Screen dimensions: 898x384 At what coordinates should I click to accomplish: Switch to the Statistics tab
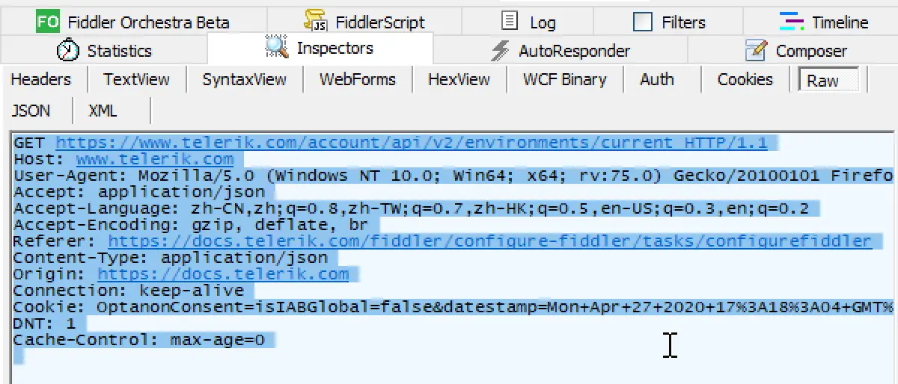click(103, 51)
